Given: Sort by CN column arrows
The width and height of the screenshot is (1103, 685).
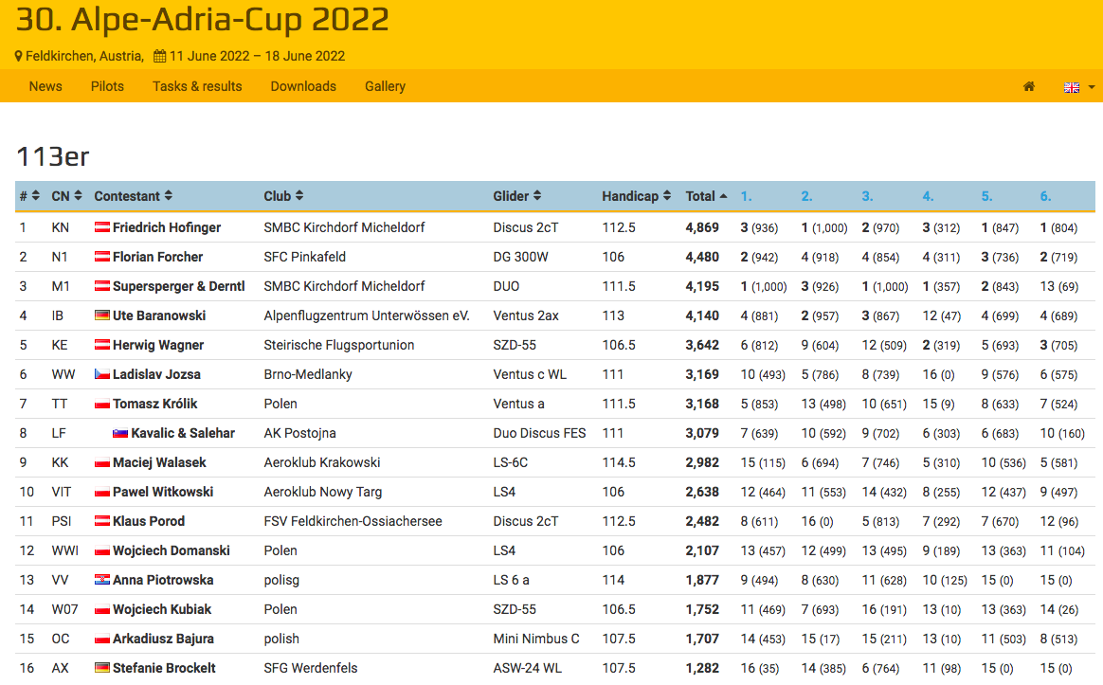Looking at the screenshot, I should coord(78,195).
